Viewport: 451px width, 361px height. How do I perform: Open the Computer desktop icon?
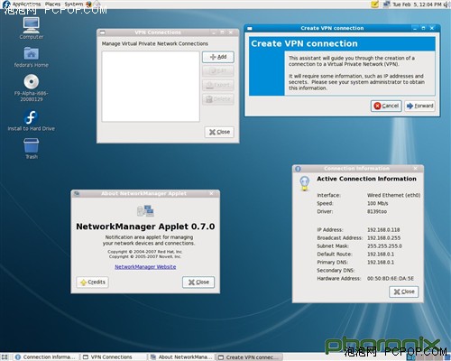coord(32,29)
